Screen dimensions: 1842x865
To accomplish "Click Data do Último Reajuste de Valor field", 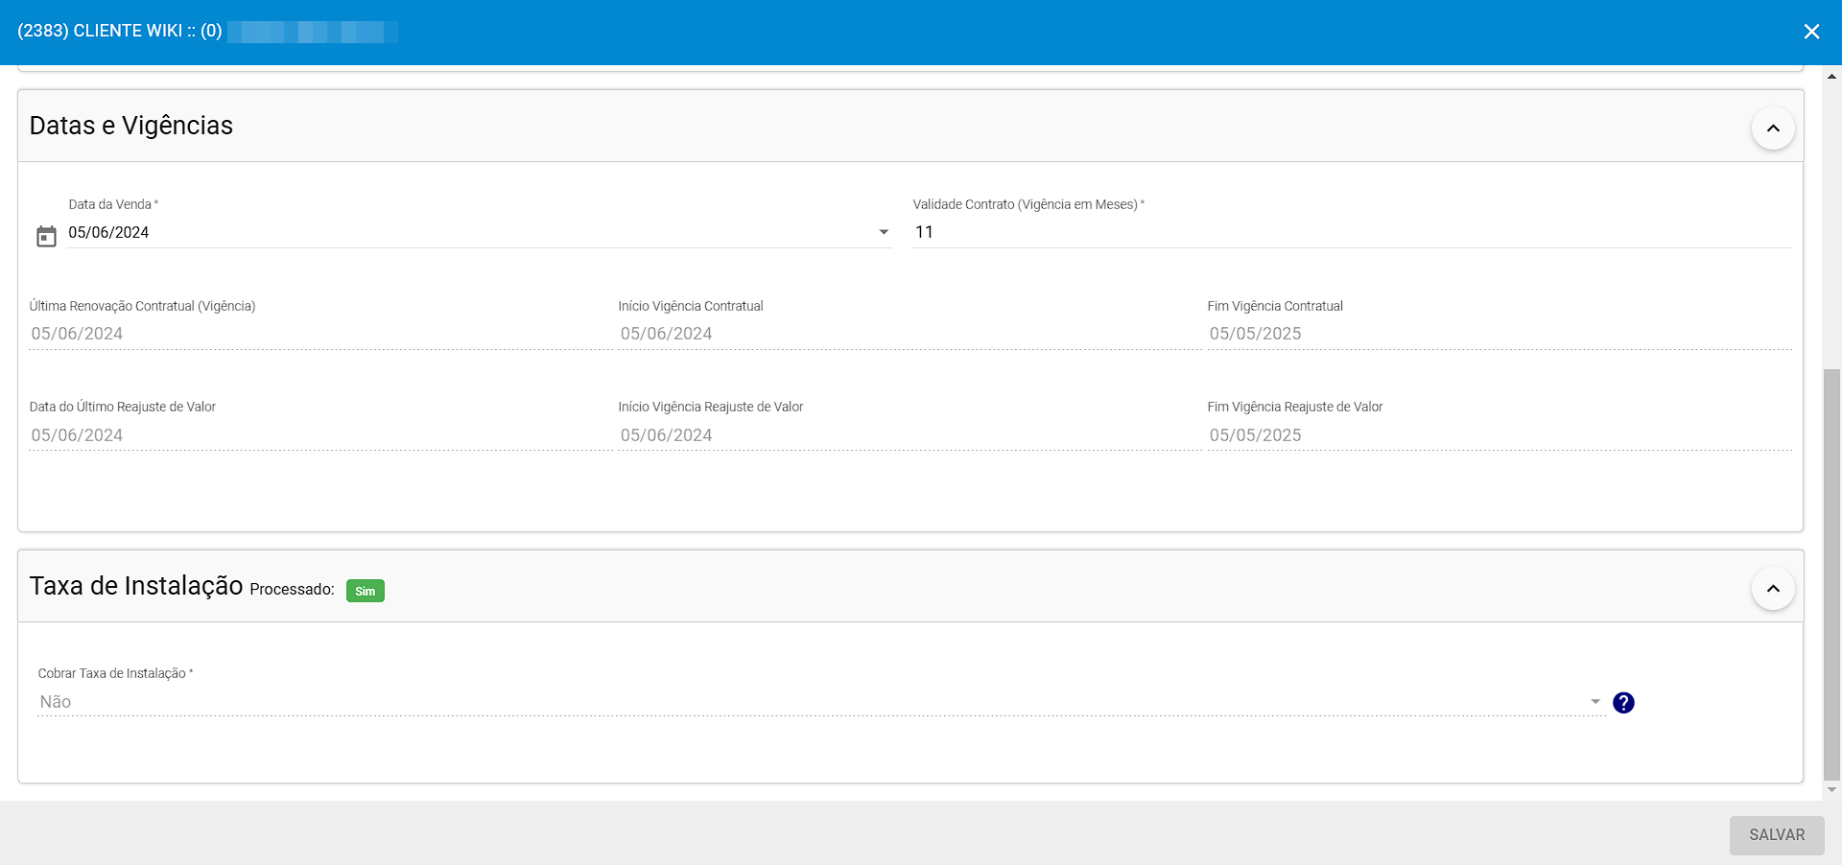I will [x=319, y=435].
